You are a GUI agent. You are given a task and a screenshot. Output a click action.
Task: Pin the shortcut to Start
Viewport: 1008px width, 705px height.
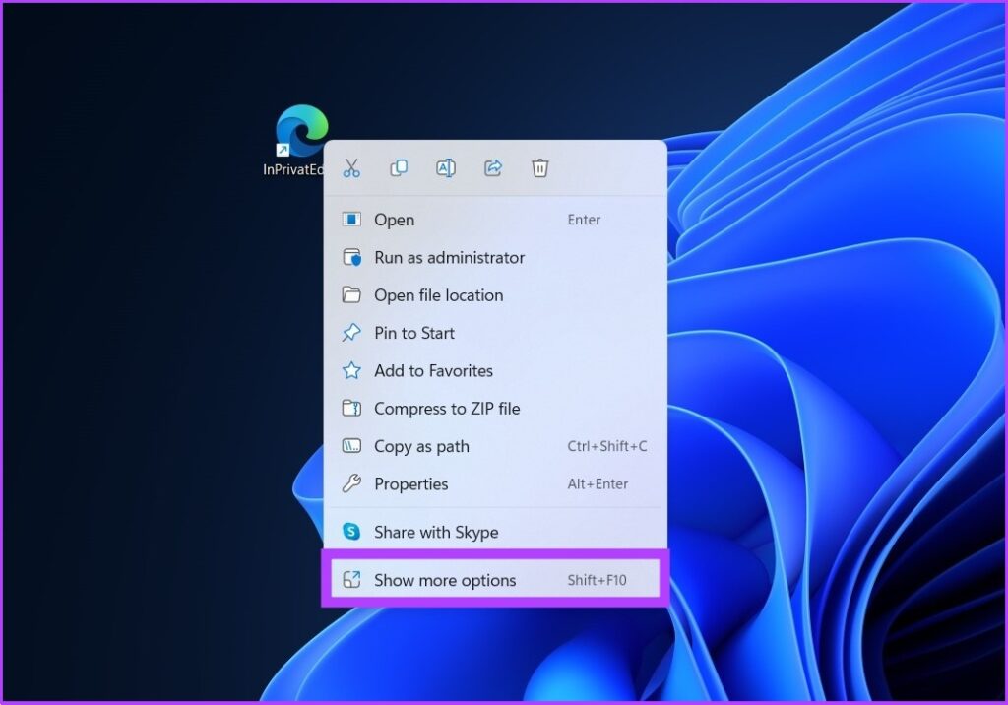tap(414, 333)
